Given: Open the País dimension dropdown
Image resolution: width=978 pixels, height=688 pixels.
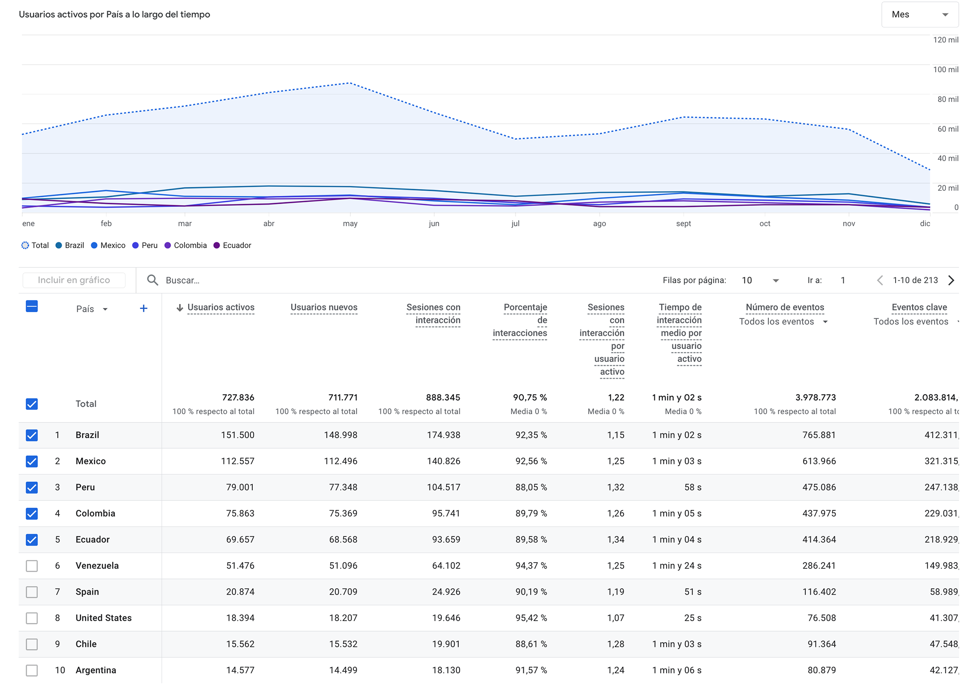Looking at the screenshot, I should click(x=92, y=309).
